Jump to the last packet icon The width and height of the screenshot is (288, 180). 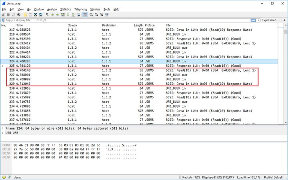click(x=73, y=15)
